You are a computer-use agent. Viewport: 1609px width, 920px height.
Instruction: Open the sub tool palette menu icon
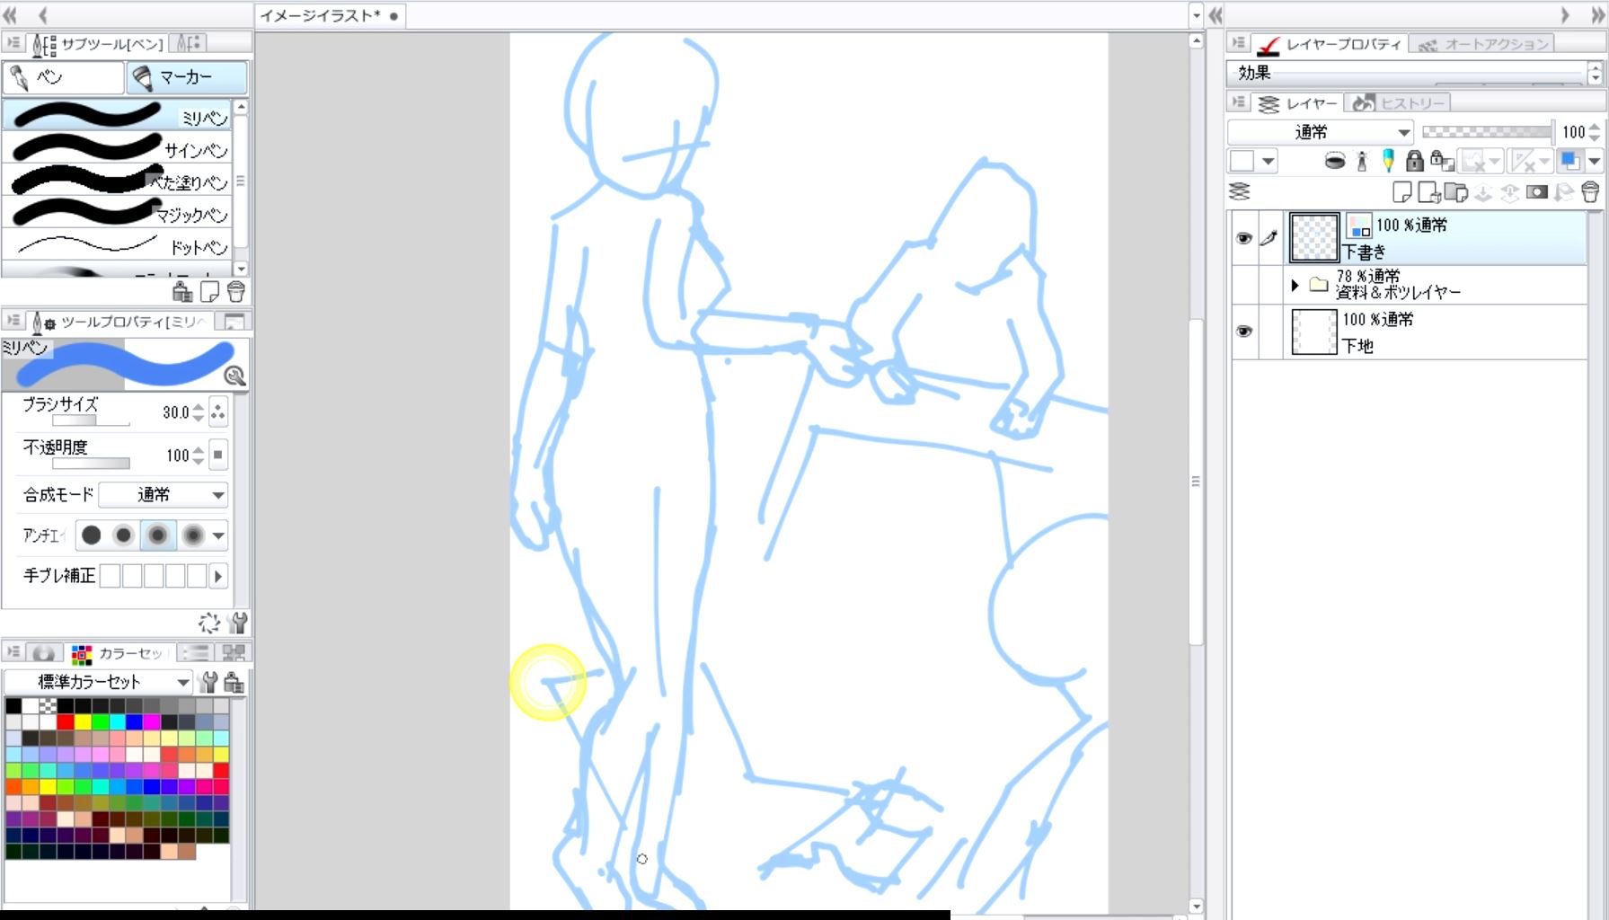tap(13, 42)
